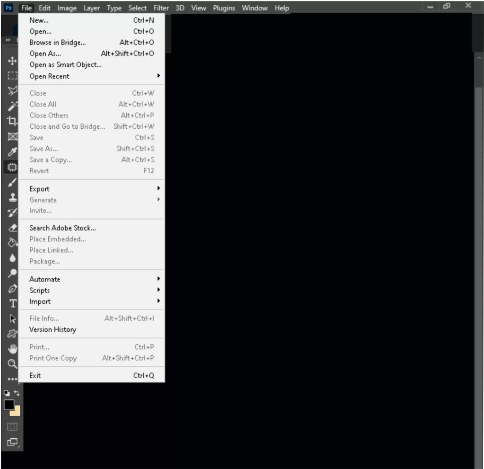Open the Edit Toolbar three-dots button

[x=12, y=379]
